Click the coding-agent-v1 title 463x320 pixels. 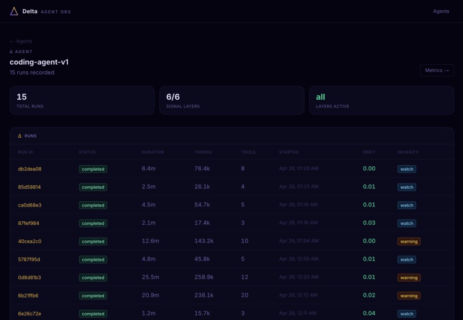click(39, 62)
